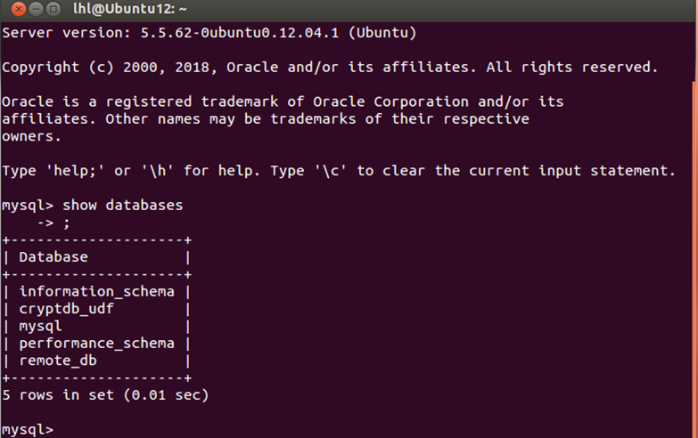Click the 'affiliates. Other names' text line
The height and width of the screenshot is (438, 698).
click(266, 119)
